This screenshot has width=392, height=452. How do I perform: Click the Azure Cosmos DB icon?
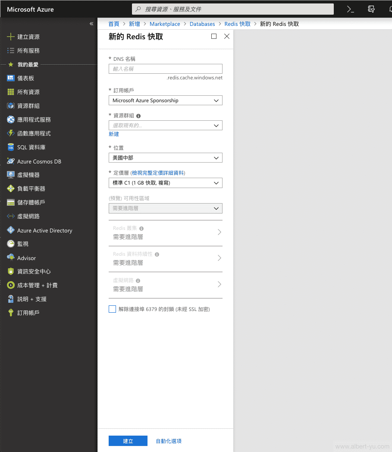pos(11,161)
